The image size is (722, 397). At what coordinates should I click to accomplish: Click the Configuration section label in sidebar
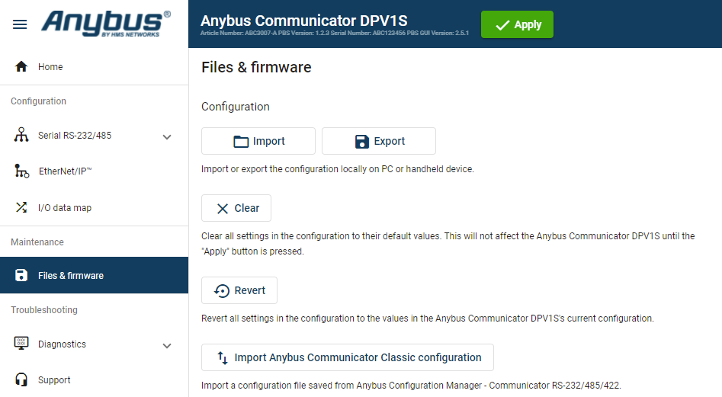38,101
